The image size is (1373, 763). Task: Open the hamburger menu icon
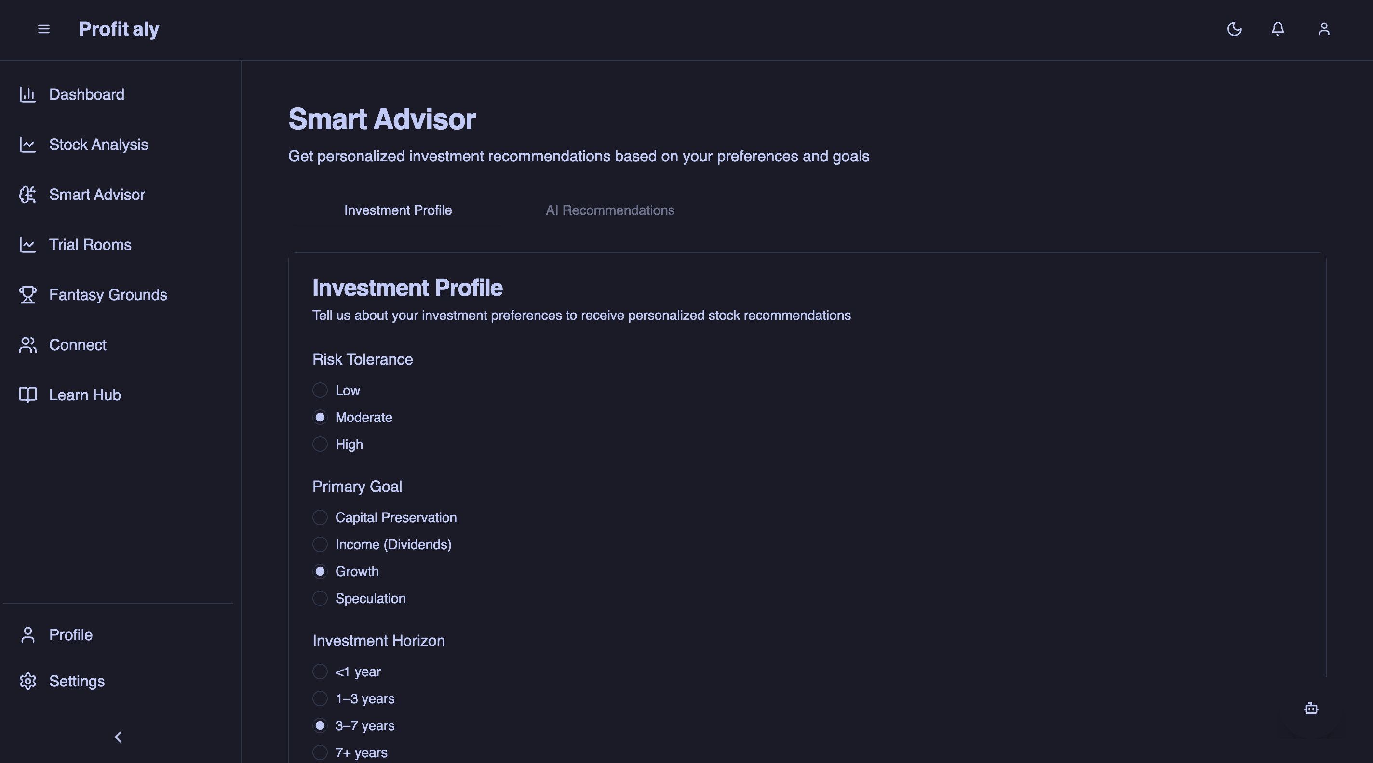pyautogui.click(x=44, y=29)
